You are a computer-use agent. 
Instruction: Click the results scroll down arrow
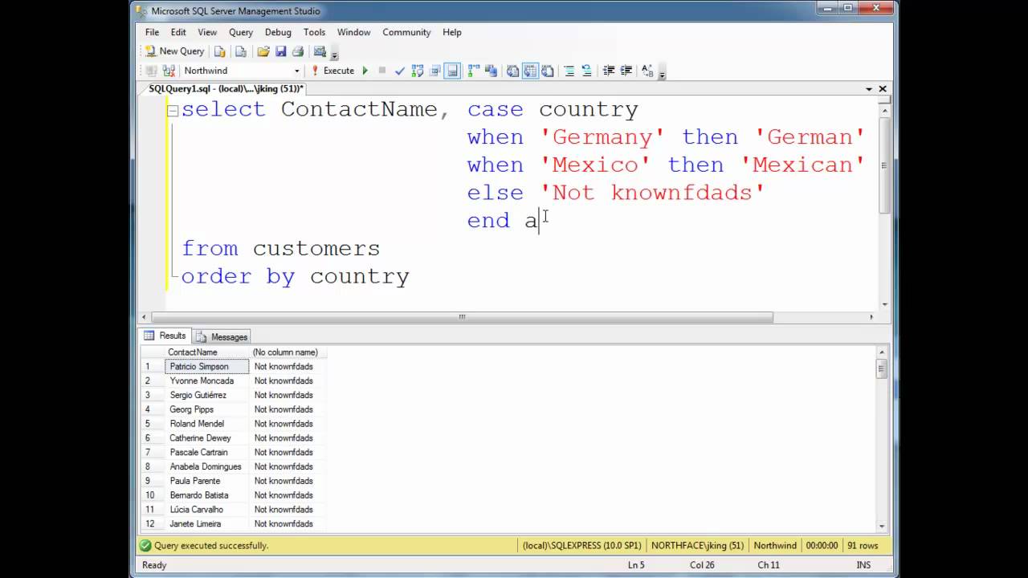[x=881, y=527]
